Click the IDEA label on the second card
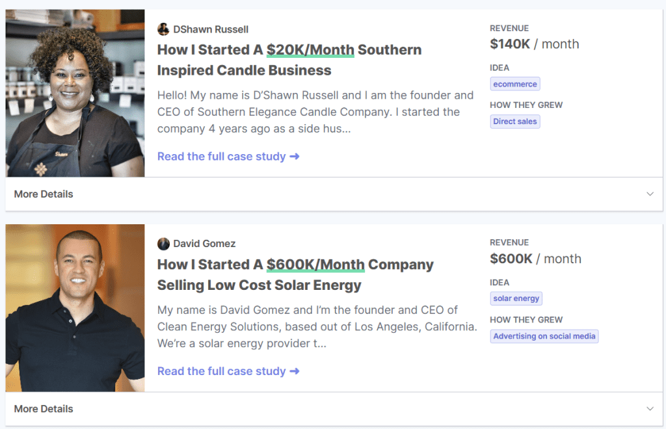Image resolution: width=666 pixels, height=429 pixels. 499,282
